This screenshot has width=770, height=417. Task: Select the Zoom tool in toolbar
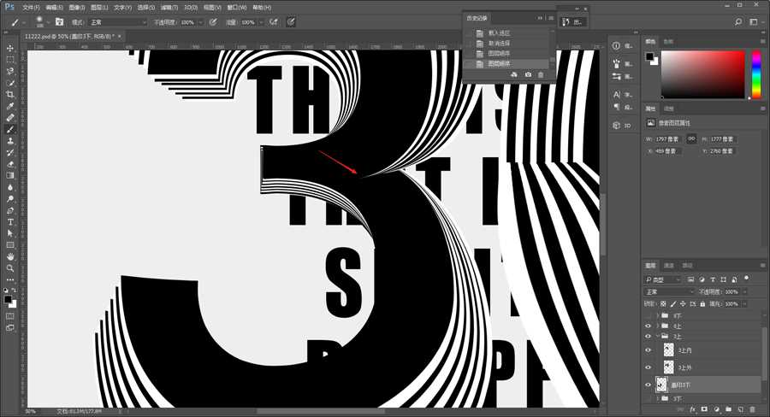tap(10, 267)
